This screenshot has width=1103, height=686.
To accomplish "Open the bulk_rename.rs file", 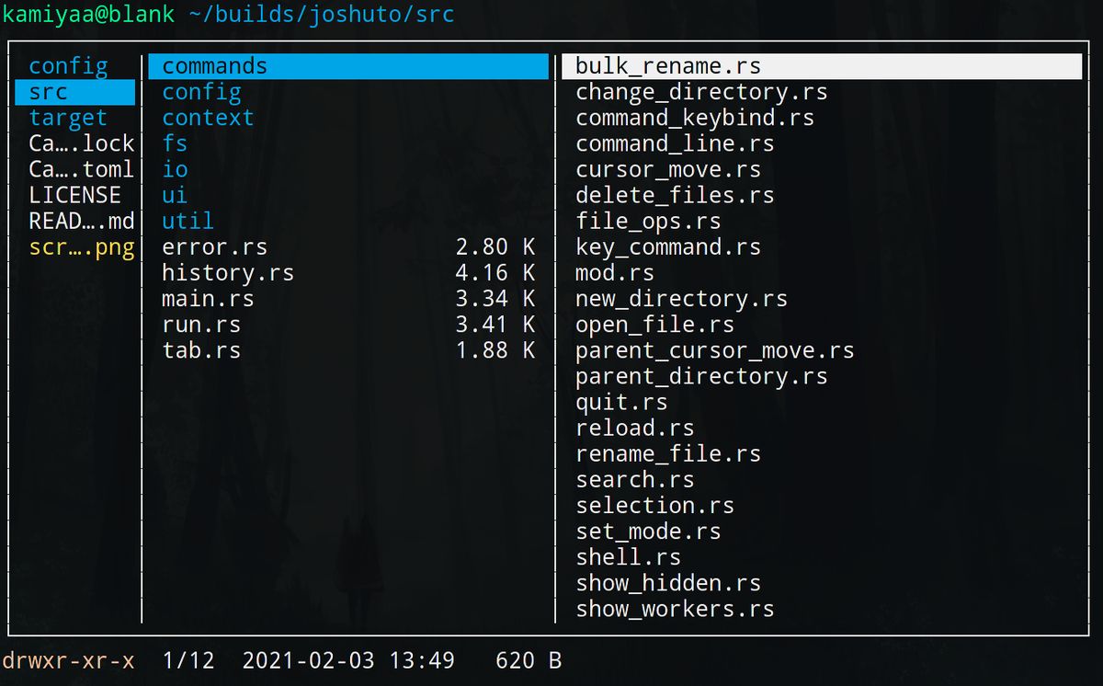I will (x=674, y=65).
